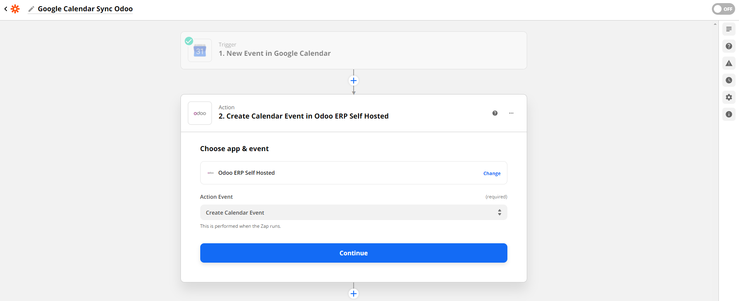Select the Odoo ERP Self Hosted app field

click(354, 173)
